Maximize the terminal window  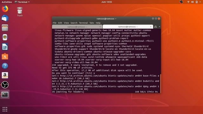coord(156,19)
